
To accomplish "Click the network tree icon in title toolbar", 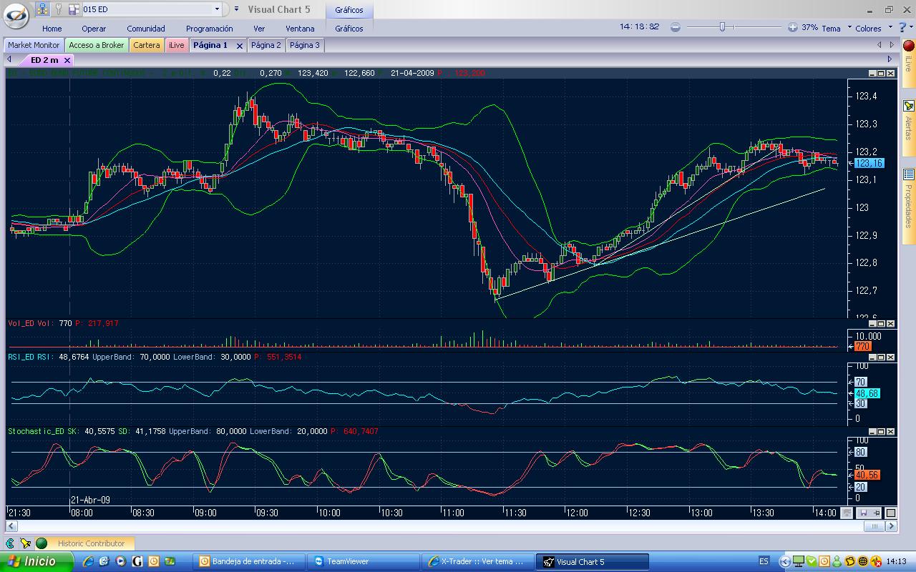I will 42,9.
